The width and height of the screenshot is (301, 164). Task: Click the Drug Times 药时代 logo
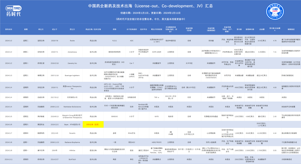click(x=13, y=11)
